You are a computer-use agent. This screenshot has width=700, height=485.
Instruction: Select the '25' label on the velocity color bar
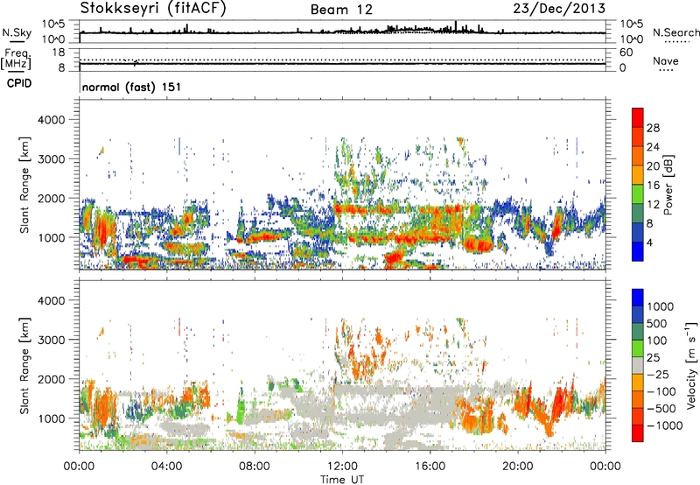[654, 358]
